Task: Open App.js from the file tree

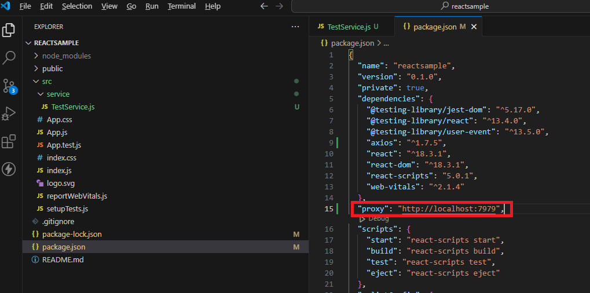Action: point(57,132)
